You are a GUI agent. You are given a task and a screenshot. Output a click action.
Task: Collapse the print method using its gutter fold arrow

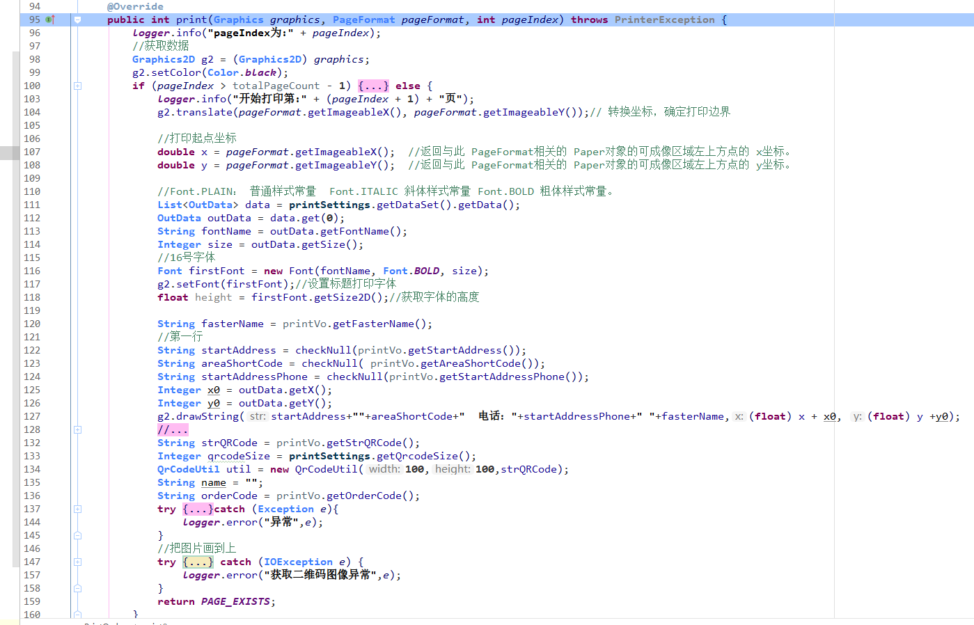[77, 19]
